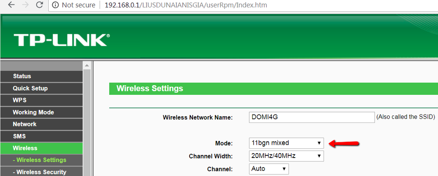The width and height of the screenshot is (438, 176).
Task: Reload the page with refresh icon
Action: tap(40, 5)
